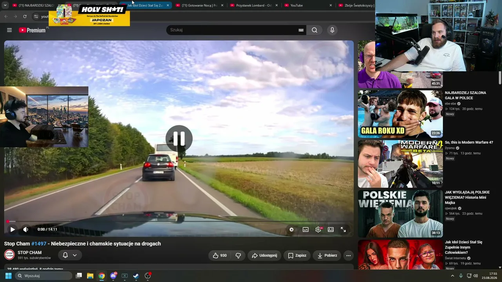Open 'NAJBARDZIEJ SZALONA GALA W POLSCE' title

click(x=466, y=96)
